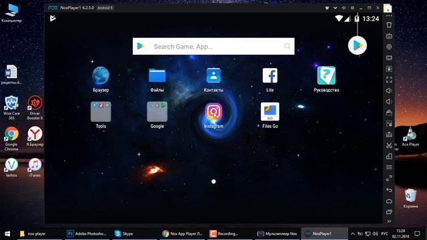Click the three-dot icon atop Nox sidebar
The height and width of the screenshot is (240, 427).
389,15
